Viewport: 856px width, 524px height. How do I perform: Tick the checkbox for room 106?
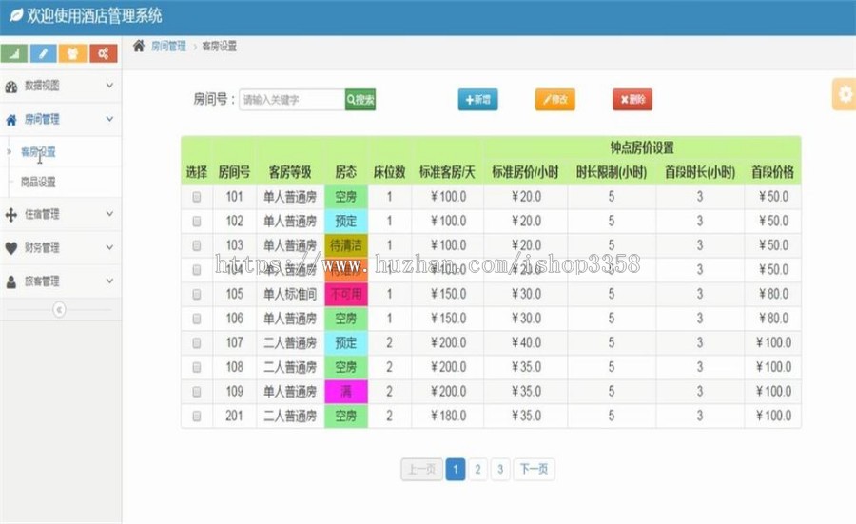click(197, 319)
